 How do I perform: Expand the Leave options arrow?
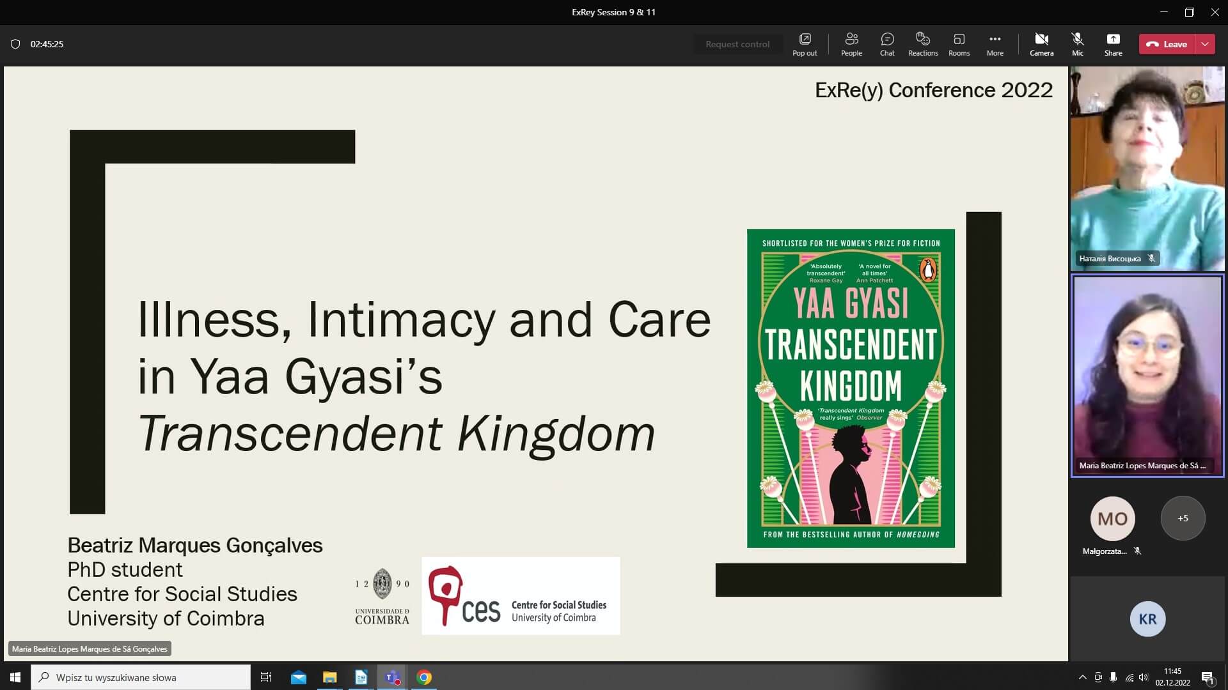(x=1205, y=44)
